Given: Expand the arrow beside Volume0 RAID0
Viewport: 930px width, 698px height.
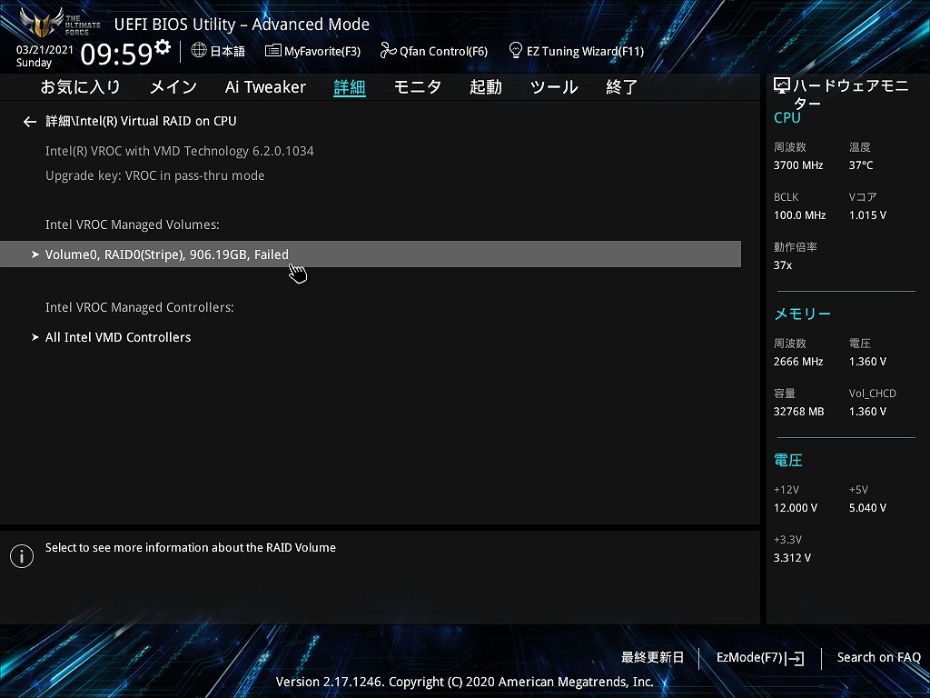Looking at the screenshot, I should click(35, 254).
